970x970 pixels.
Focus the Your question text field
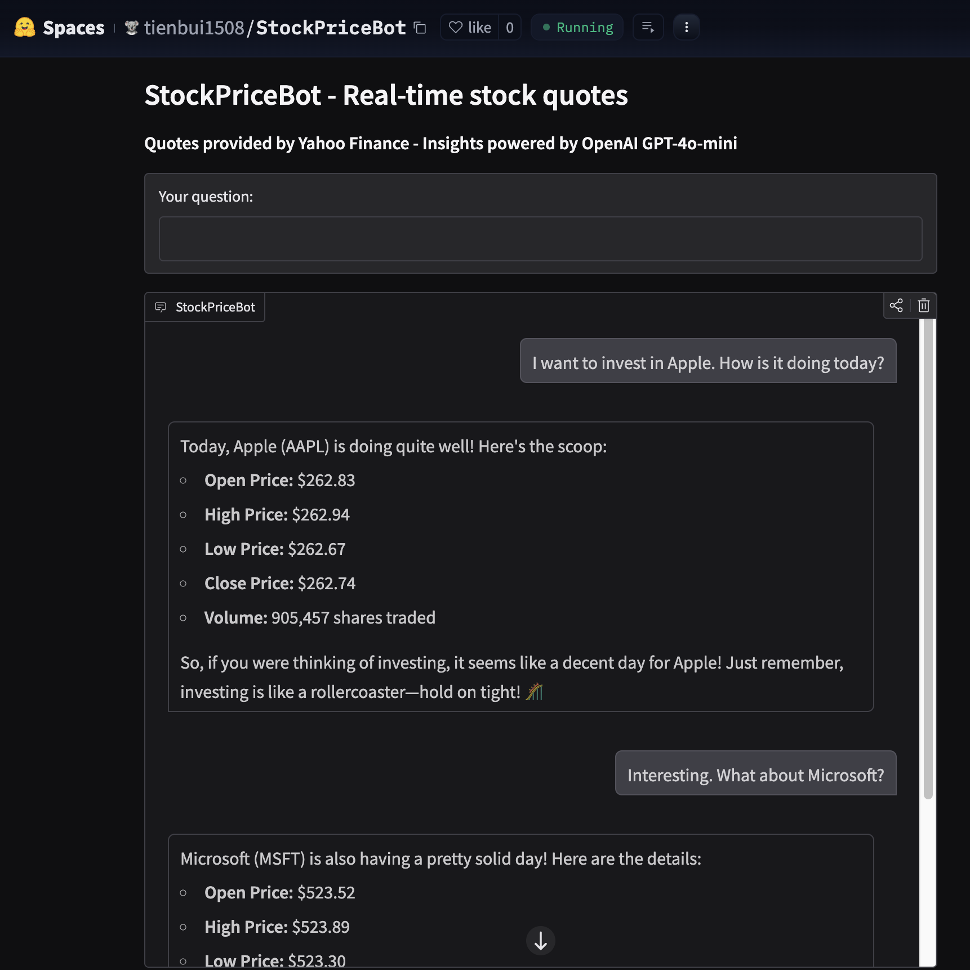[x=540, y=239]
